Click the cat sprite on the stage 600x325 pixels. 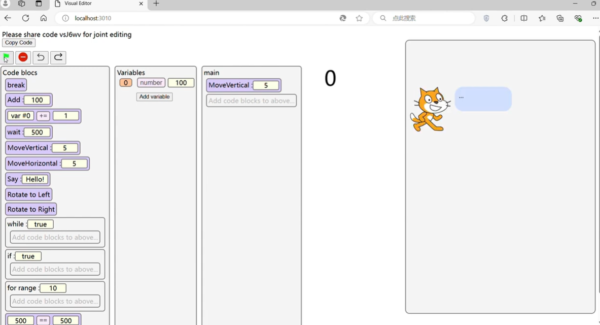[x=430, y=110]
